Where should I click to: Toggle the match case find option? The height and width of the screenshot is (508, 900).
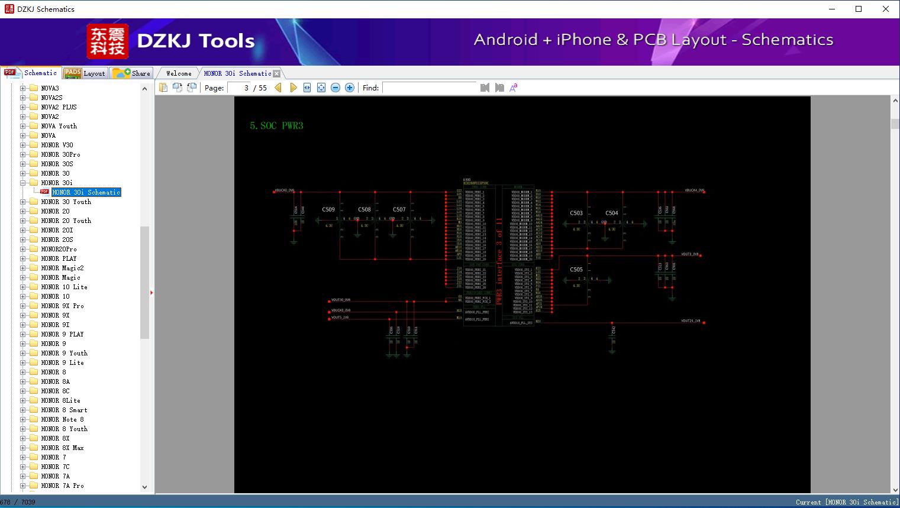[x=514, y=88]
